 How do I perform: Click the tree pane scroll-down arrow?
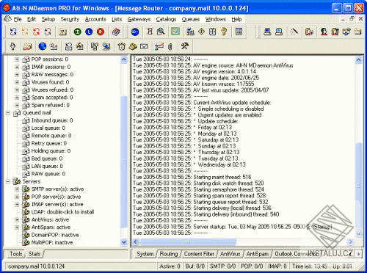[124, 242]
